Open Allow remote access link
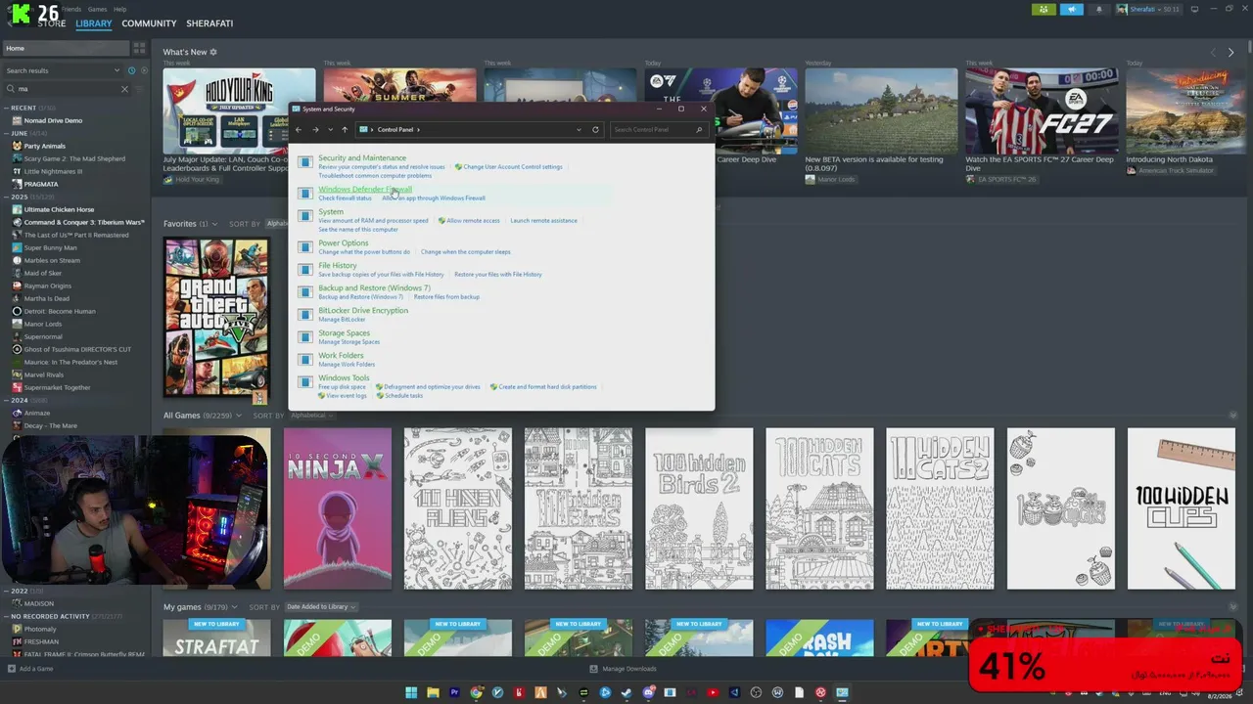This screenshot has width=1253, height=704. click(473, 221)
